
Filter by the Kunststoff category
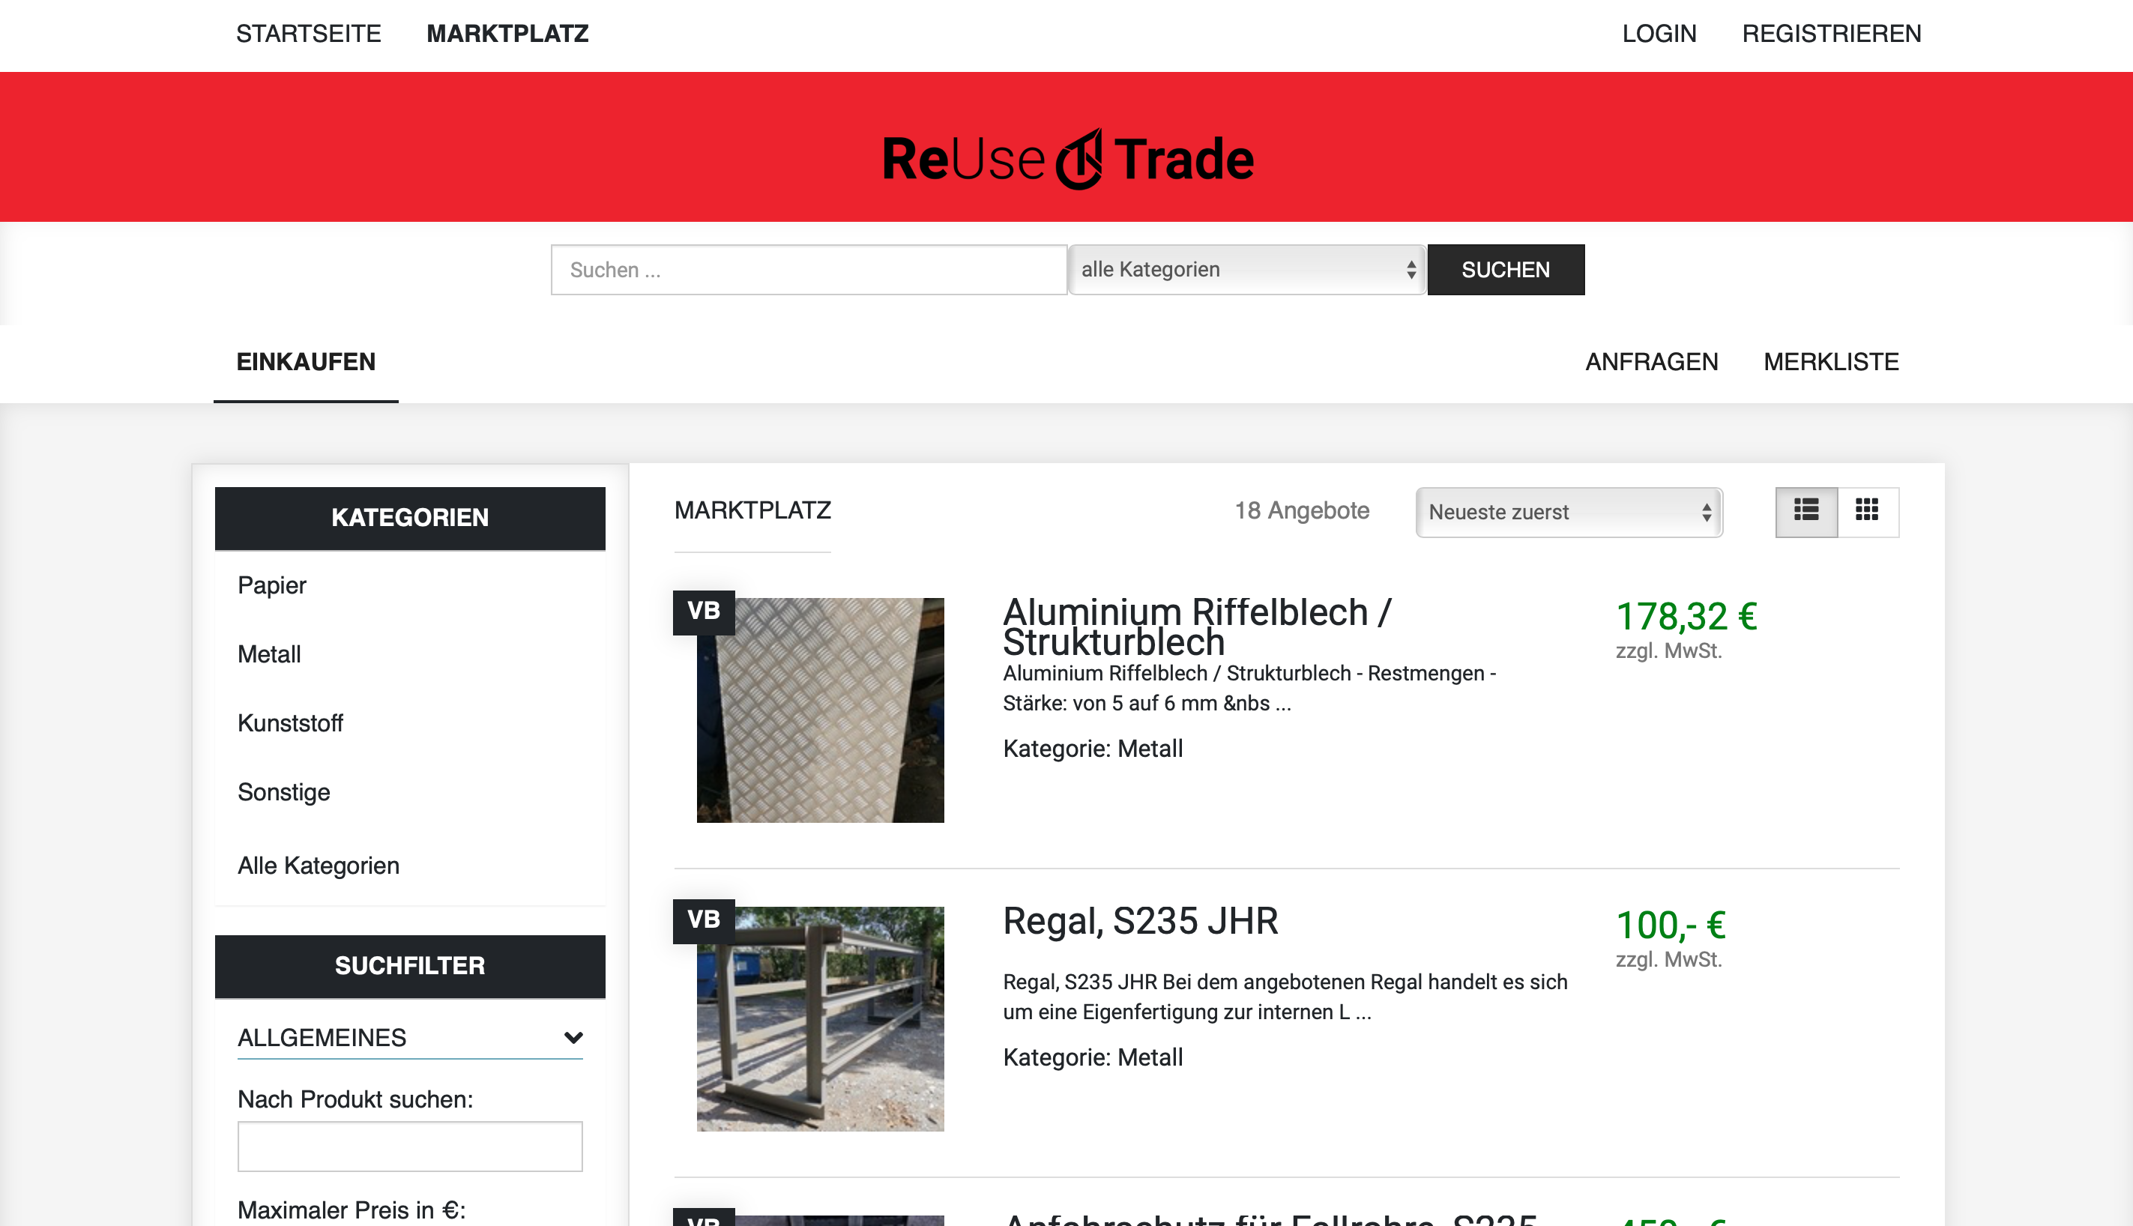290,723
